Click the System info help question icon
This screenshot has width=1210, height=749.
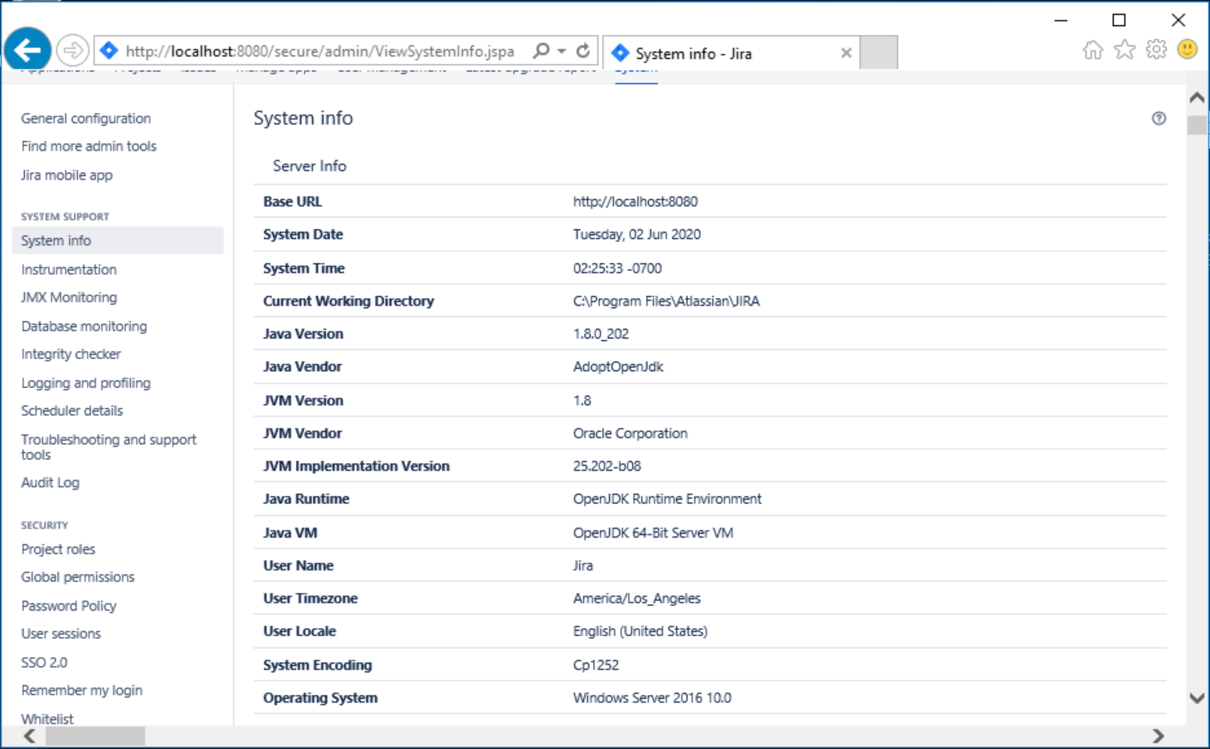1159,118
